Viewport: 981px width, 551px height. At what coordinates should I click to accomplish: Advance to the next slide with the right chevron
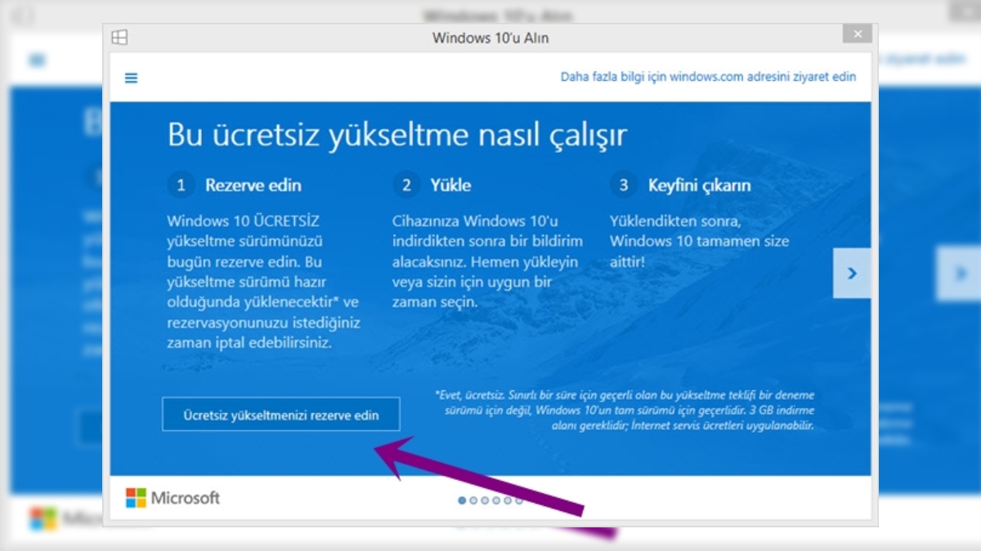(852, 273)
